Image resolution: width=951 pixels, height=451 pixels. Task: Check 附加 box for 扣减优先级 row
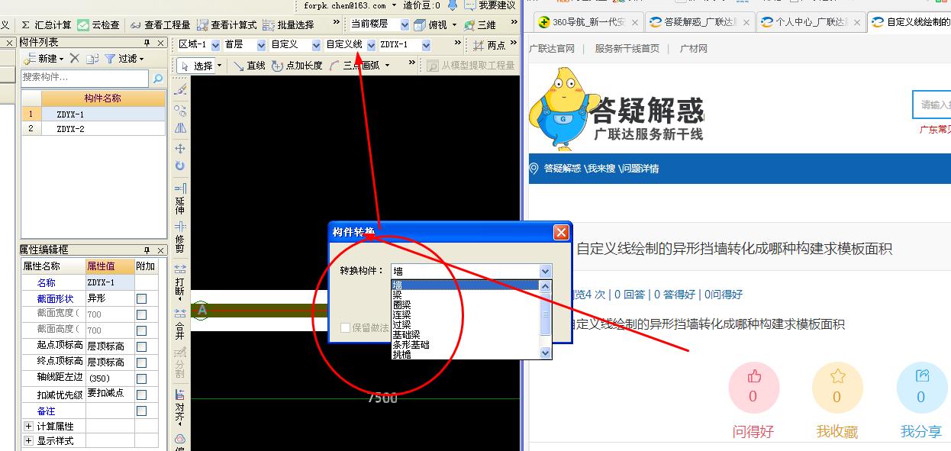coord(141,395)
